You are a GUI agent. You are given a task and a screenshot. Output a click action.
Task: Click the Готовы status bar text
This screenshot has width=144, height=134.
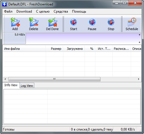(x=9, y=129)
